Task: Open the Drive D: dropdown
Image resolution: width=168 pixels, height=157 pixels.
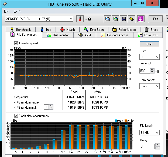Action: [x=149, y=57]
